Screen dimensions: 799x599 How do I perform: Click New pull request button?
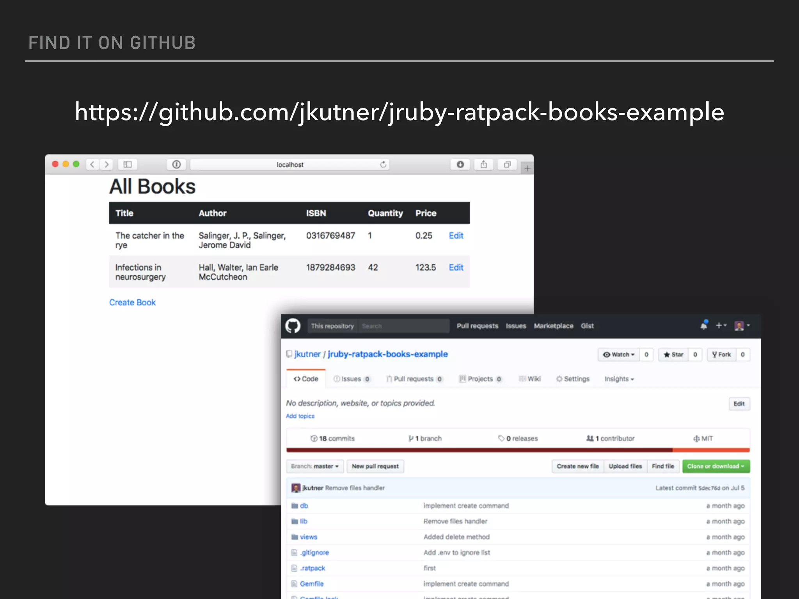(375, 466)
